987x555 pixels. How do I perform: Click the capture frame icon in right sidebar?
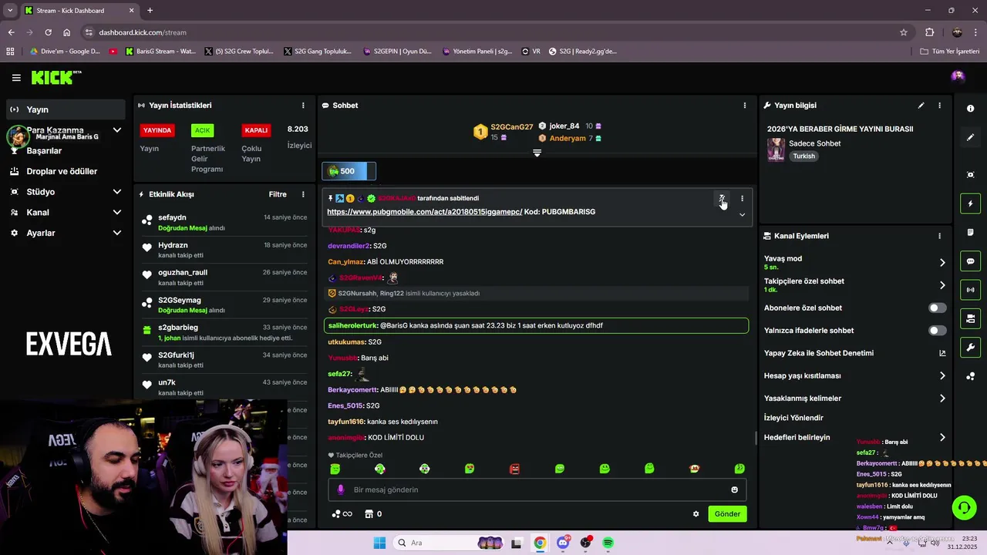point(970,175)
